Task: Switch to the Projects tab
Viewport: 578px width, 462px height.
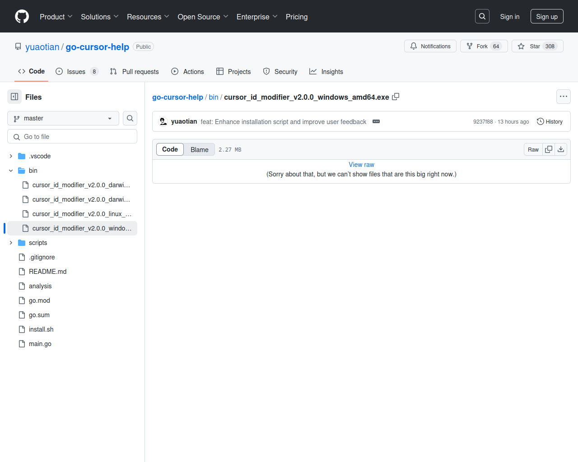Action: click(x=233, y=71)
